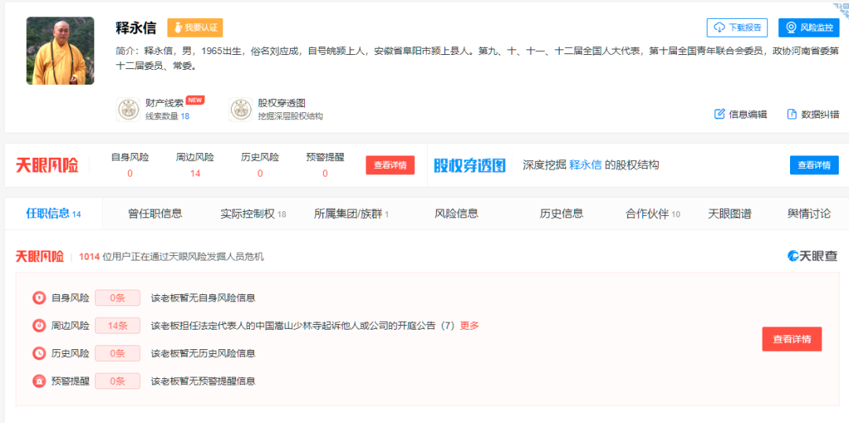Click the 天眼风险 logo above risk panel
849x423 pixels.
point(39,257)
